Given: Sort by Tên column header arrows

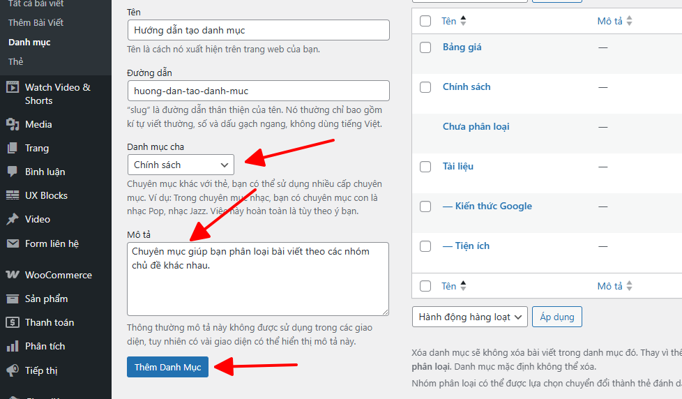Looking at the screenshot, I should 463,21.
